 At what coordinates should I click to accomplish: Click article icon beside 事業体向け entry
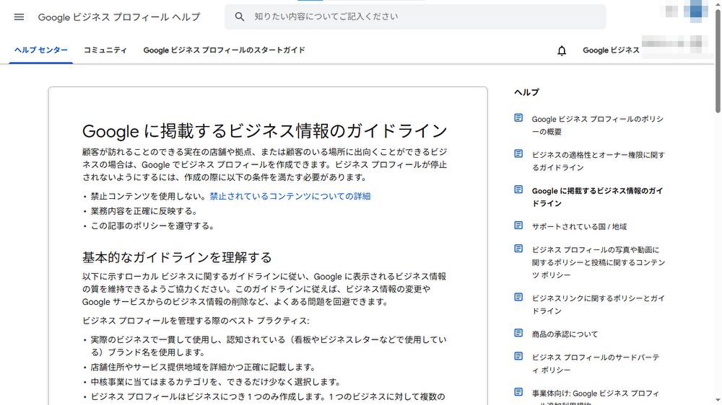pos(518,392)
